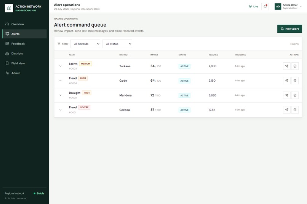307x204 pixels.
Task: Expand the Drought #0002 row
Action: coord(61,95)
